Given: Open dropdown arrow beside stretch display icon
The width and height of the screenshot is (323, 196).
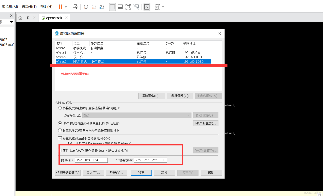Looking at the screenshot, I should (x=163, y=7).
